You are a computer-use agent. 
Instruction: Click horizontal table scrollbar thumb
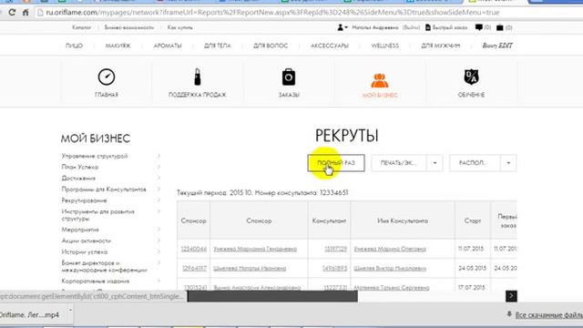272,296
